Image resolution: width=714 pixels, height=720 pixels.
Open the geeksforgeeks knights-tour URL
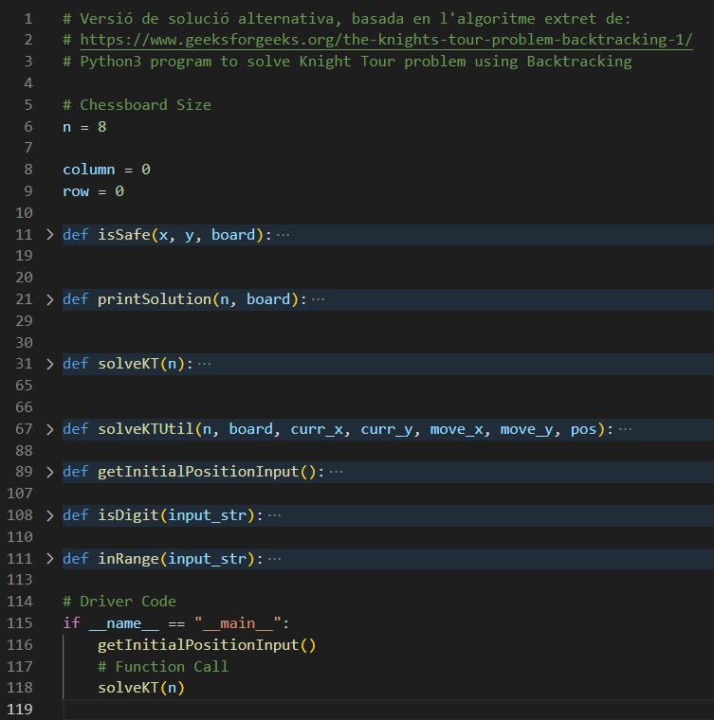pos(386,40)
